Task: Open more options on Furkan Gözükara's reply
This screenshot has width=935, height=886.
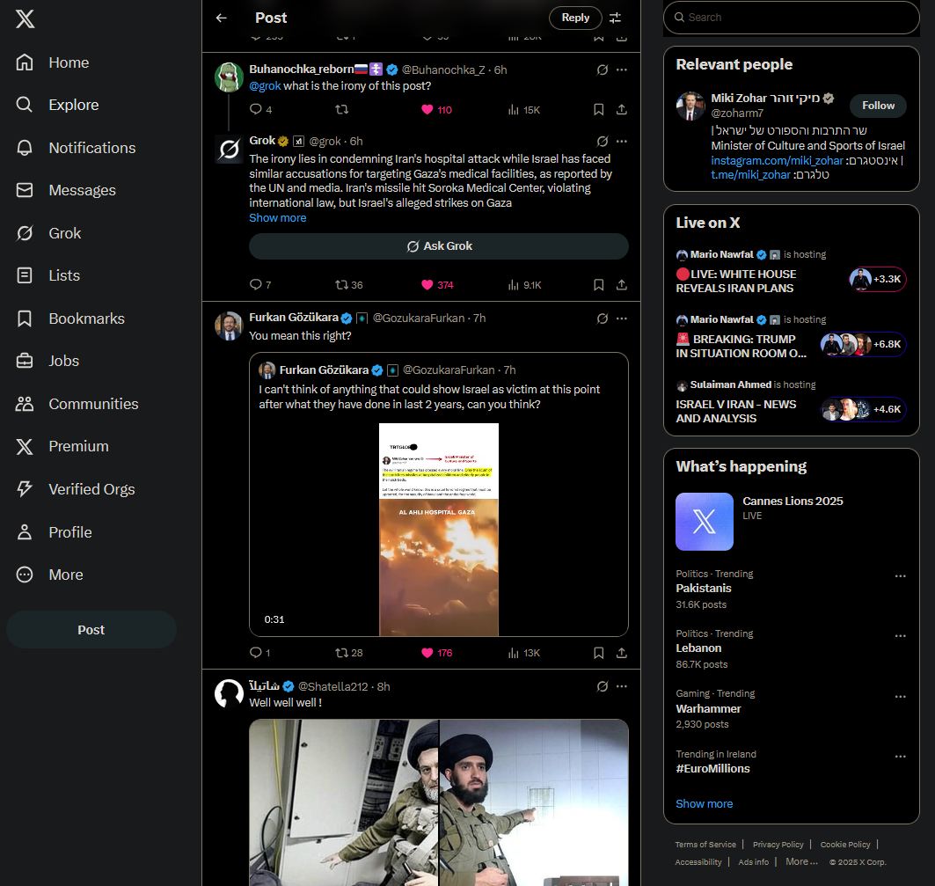Action: (621, 319)
